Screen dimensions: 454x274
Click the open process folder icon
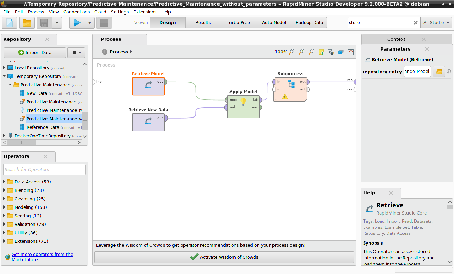point(27,23)
